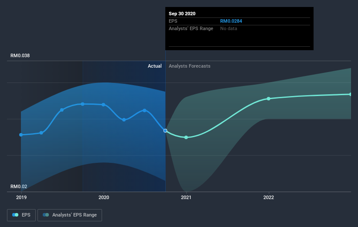Click the 2021 x-axis label
Viewport: 358px width, 227px height.
click(186, 197)
